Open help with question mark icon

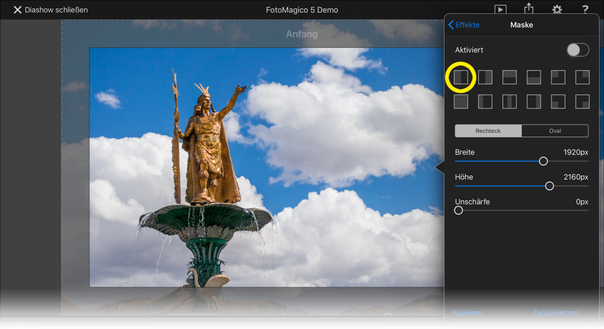point(585,9)
